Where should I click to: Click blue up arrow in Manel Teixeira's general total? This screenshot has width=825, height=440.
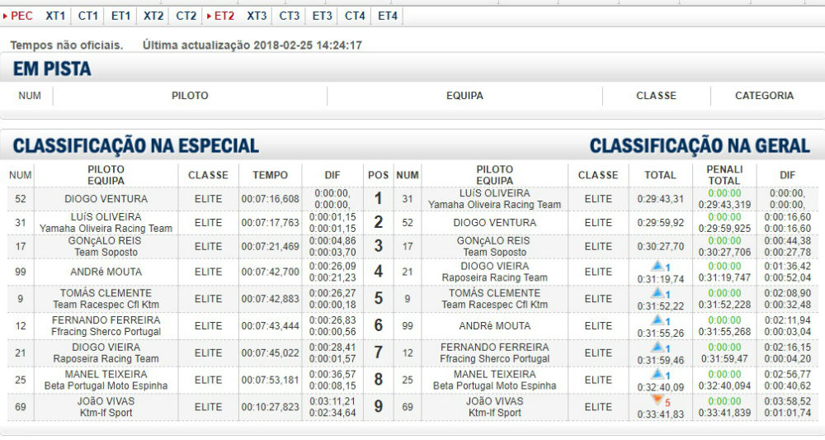658,375
